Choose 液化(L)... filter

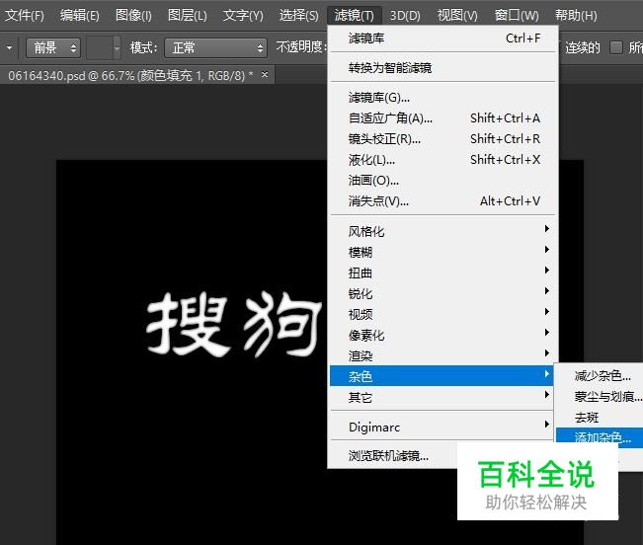(444, 159)
